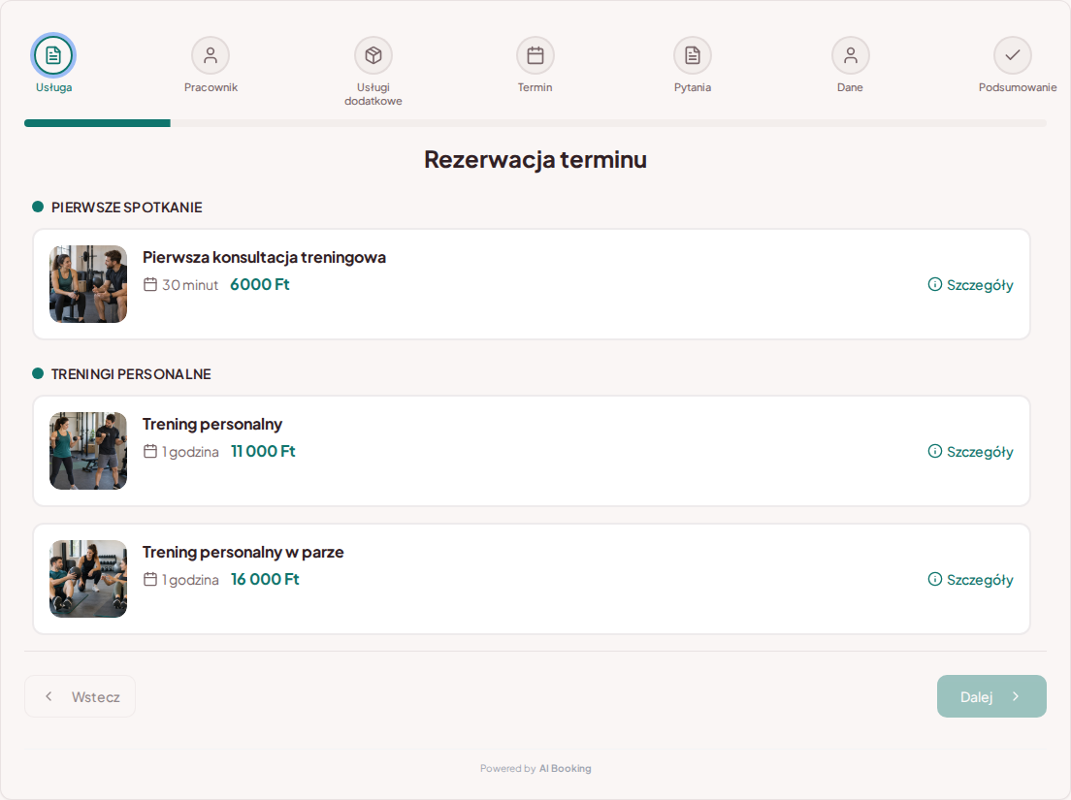1071x800 pixels.
Task: Open the Pytania document step icon
Action: [693, 55]
